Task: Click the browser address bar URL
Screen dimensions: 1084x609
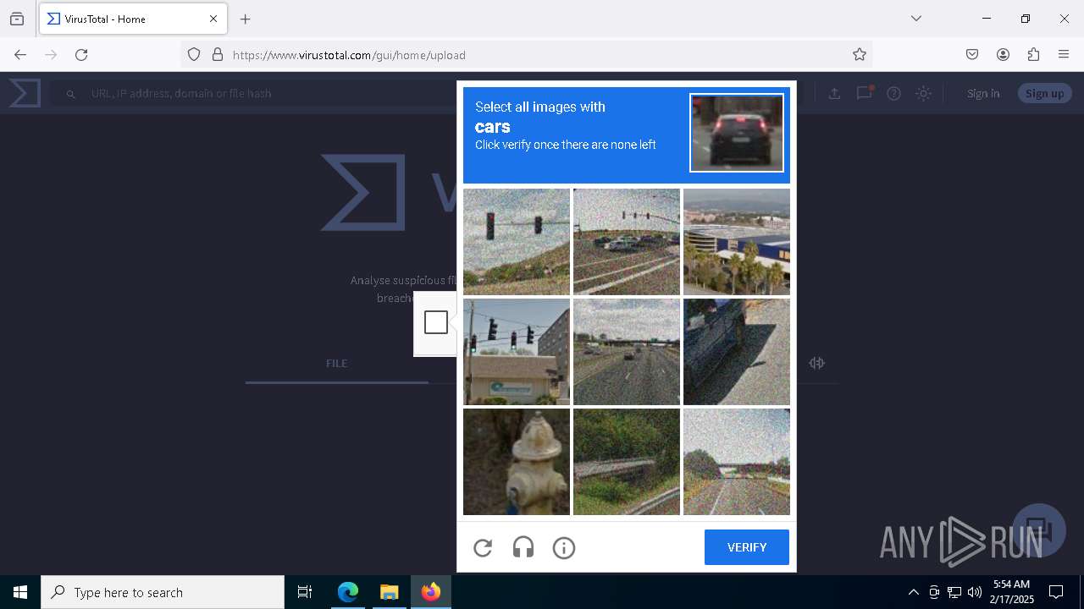Action: [x=349, y=55]
